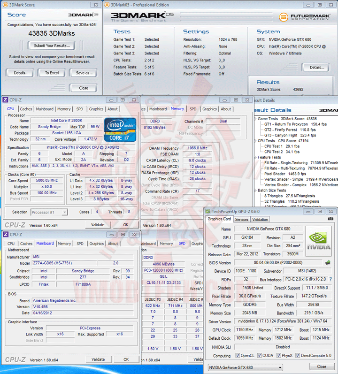The image size is (338, 374).
Task: Click the GPU Name field in GPU-Z
Action: point(269,229)
